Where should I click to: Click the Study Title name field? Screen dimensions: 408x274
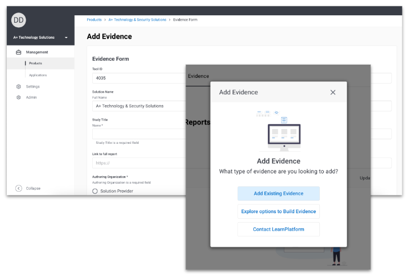[138, 134]
